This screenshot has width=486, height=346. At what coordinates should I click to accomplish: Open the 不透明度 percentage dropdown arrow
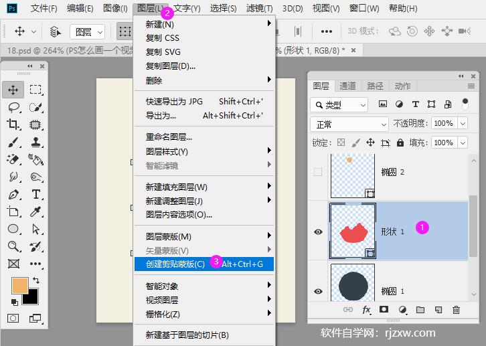463,124
